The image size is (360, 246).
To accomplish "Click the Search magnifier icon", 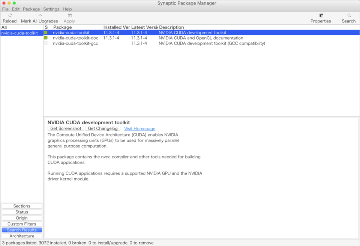I will (x=349, y=16).
